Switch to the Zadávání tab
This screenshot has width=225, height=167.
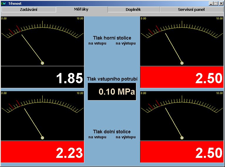28,9
